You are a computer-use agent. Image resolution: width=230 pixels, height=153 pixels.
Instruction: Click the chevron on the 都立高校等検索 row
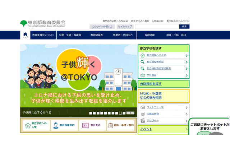[187, 62]
